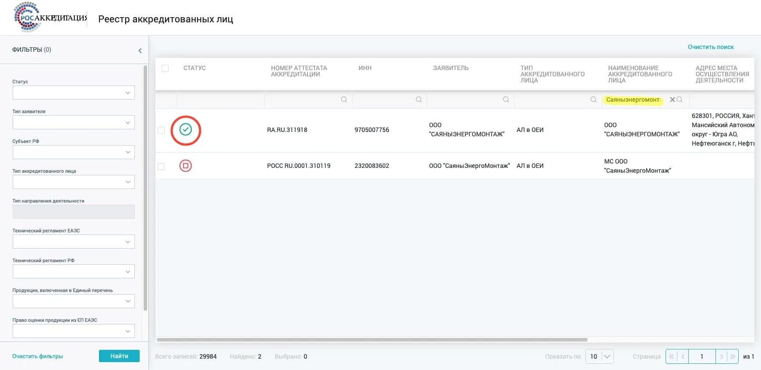Click search icon in Номер аттестата column filter
Viewport: 761px width, 370px height.
coord(344,100)
